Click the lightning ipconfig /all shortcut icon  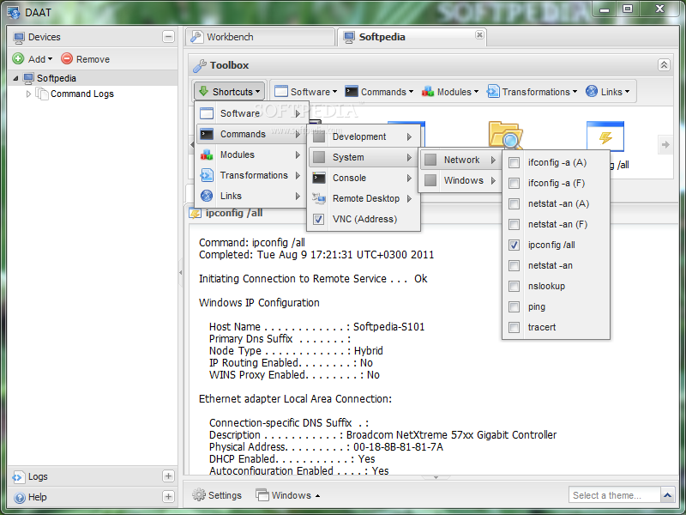pos(605,136)
